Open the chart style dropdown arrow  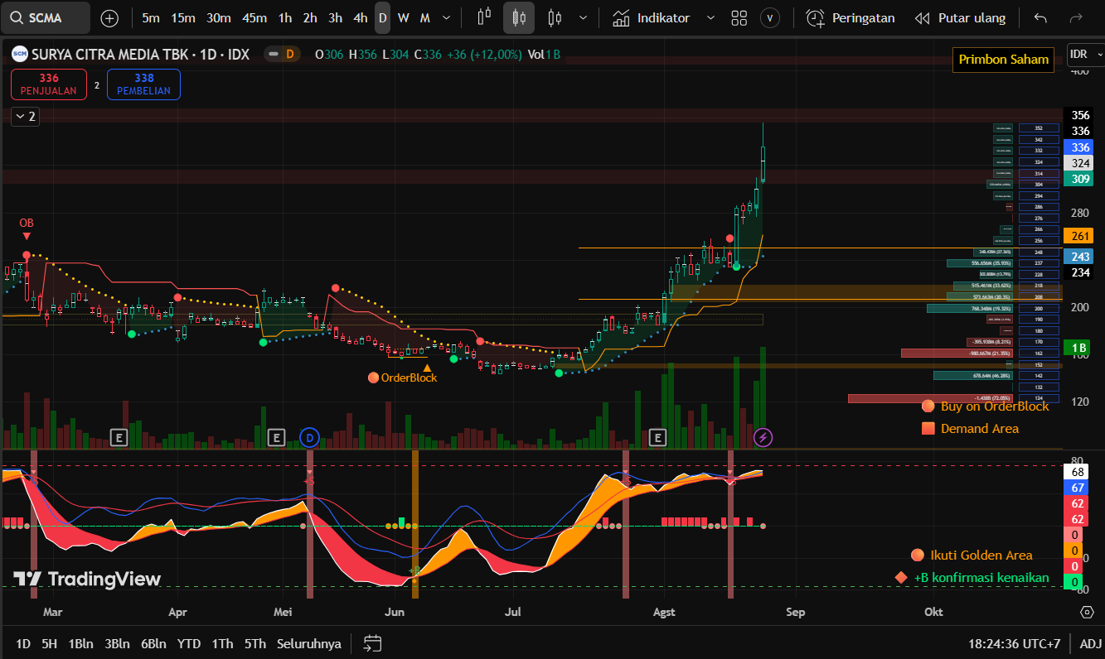click(x=584, y=17)
